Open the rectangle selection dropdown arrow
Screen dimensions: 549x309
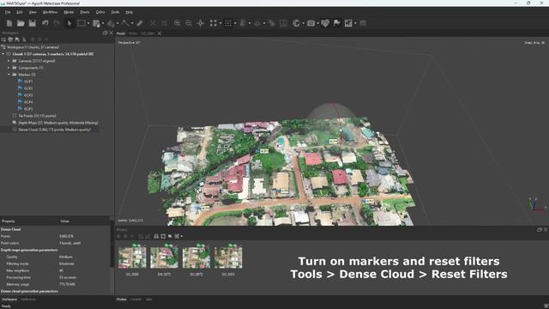pos(88,23)
